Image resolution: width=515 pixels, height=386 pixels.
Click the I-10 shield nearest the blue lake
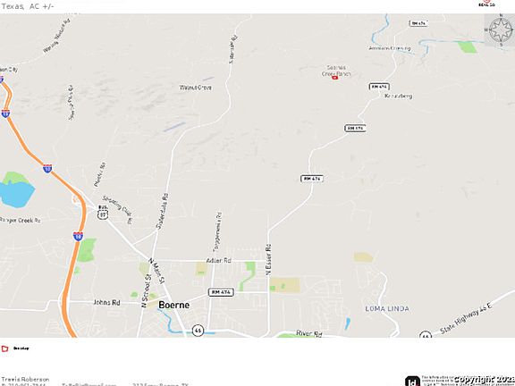pos(47,169)
